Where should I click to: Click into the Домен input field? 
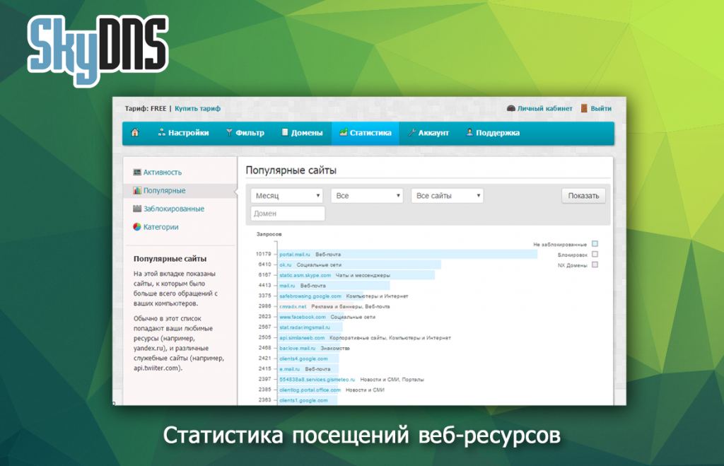[288, 214]
